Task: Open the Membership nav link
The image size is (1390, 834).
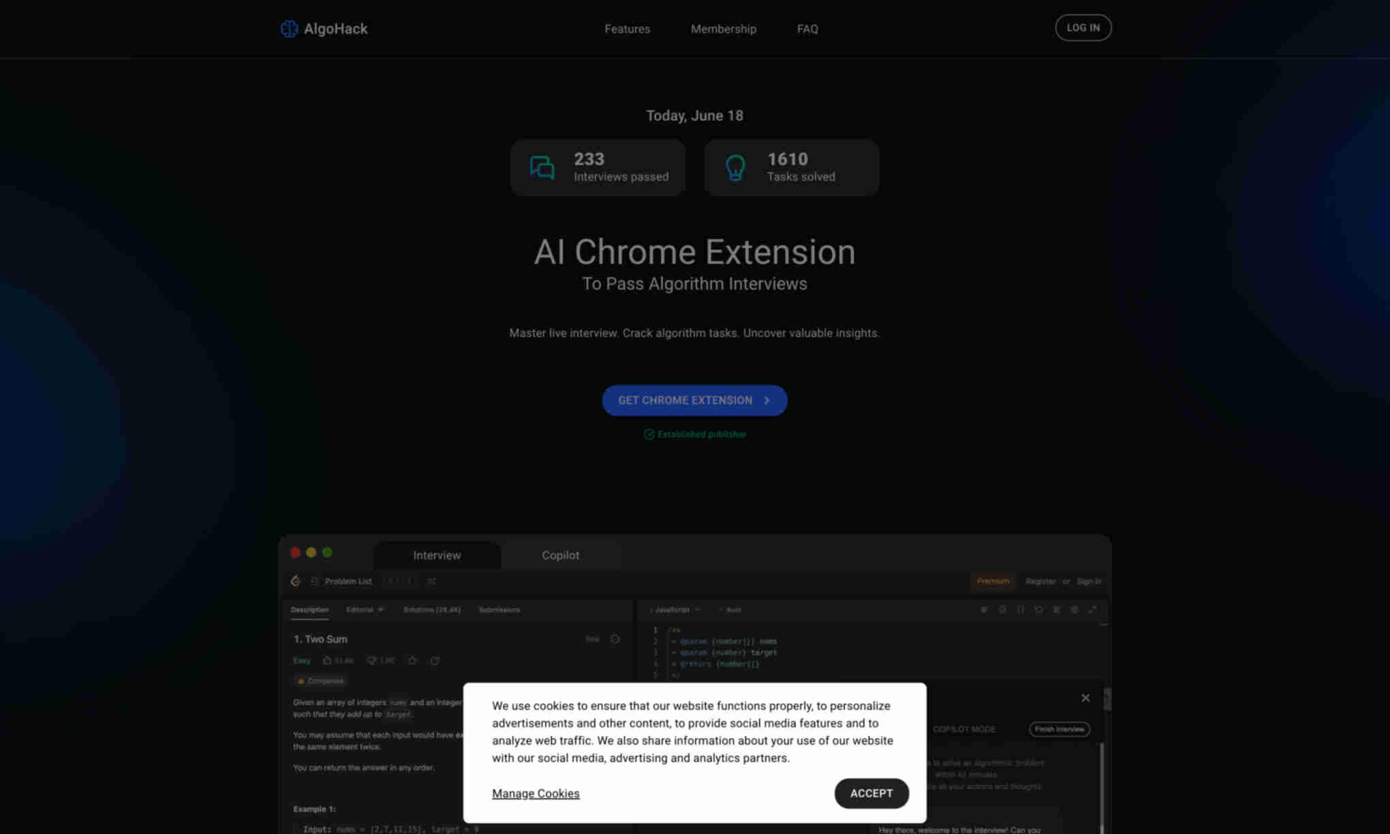Action: 723,29
